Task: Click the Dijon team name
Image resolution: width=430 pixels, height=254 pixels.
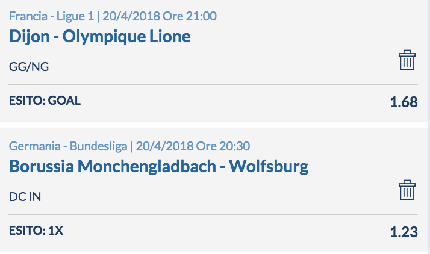Action: [29, 37]
